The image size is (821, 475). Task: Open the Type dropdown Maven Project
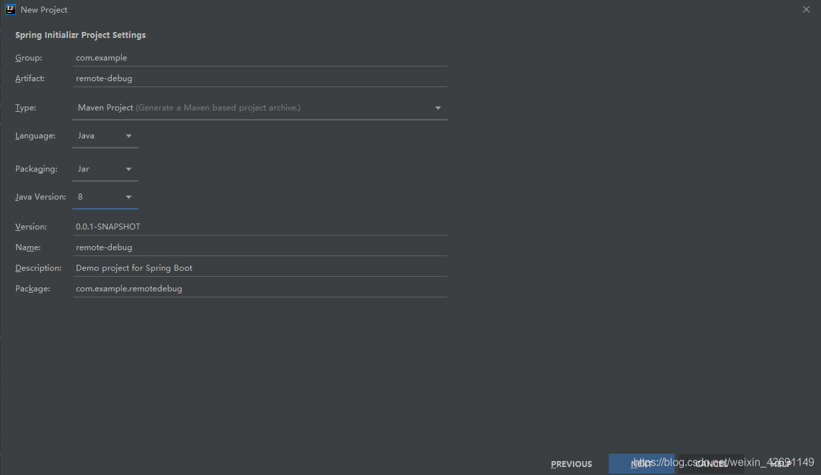pos(260,108)
